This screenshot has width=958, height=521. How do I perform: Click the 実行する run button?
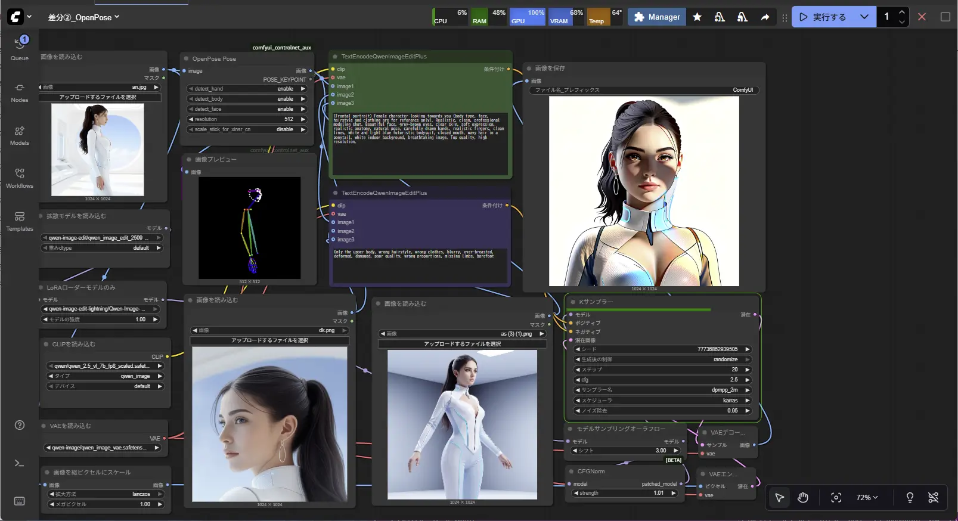[x=823, y=17]
